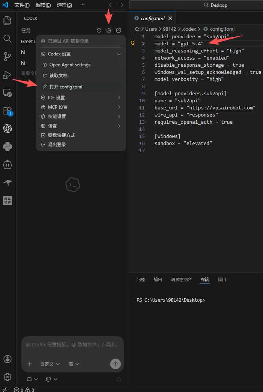Switch to the 调试控制台 panel tab
Screen dimensions: 263x392
(182, 280)
